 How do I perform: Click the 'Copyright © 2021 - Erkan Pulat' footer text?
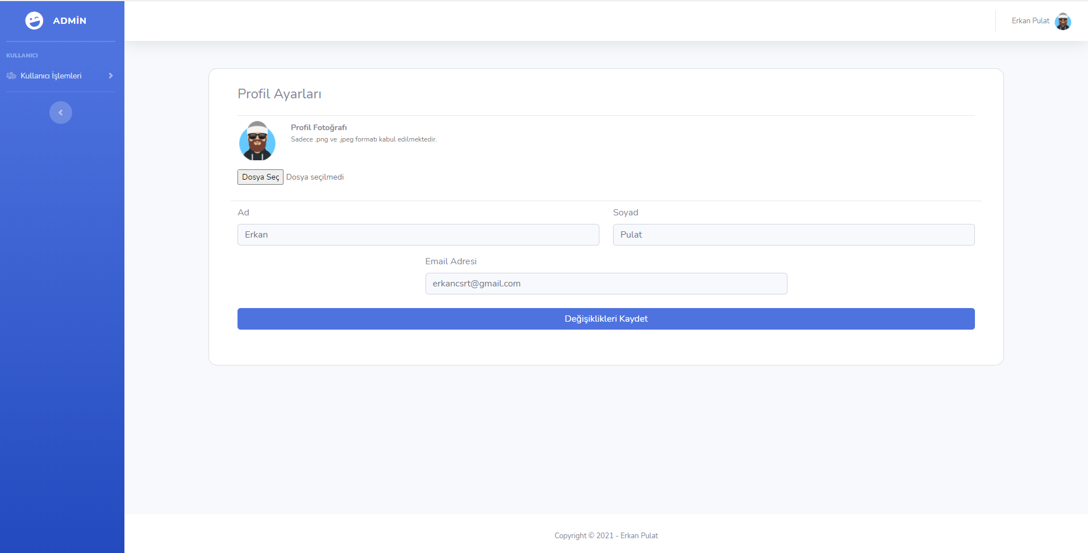tap(606, 535)
